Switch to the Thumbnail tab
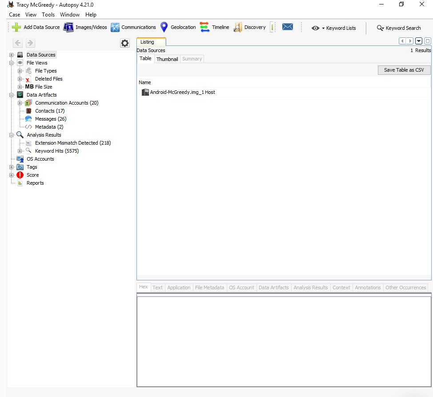This screenshot has width=433, height=397. click(x=167, y=59)
